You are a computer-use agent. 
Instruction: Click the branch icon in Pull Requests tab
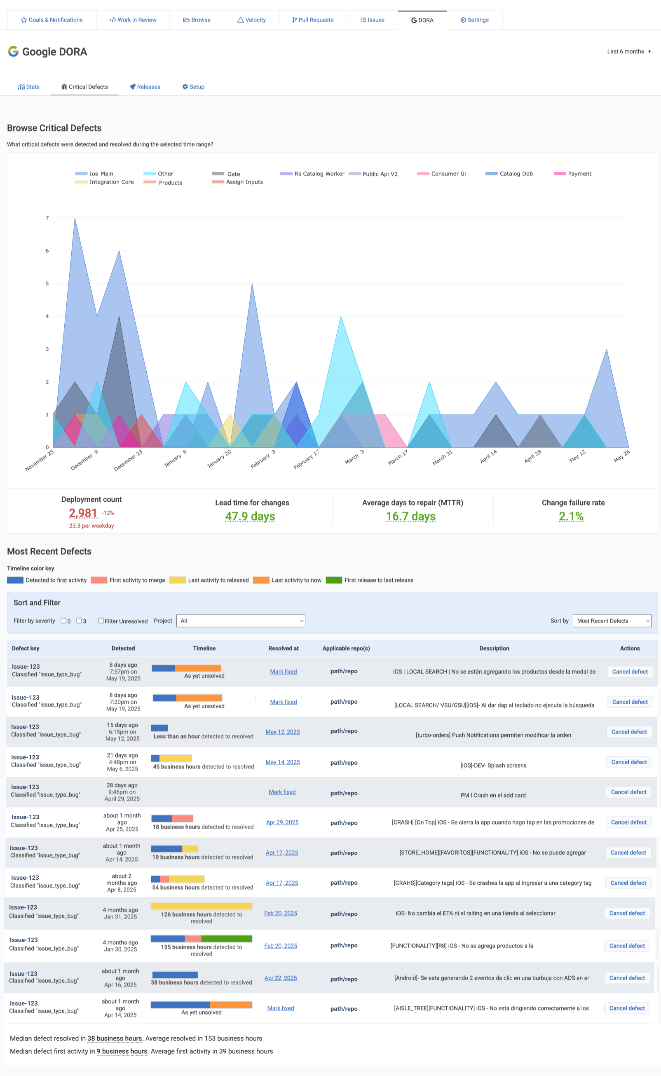(294, 20)
